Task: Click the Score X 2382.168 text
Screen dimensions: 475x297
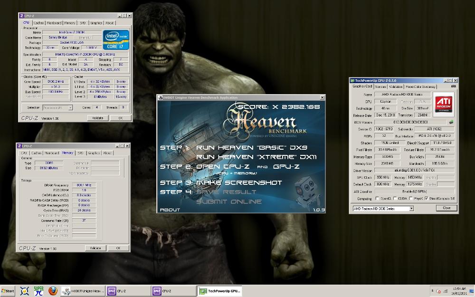Action: click(x=279, y=106)
